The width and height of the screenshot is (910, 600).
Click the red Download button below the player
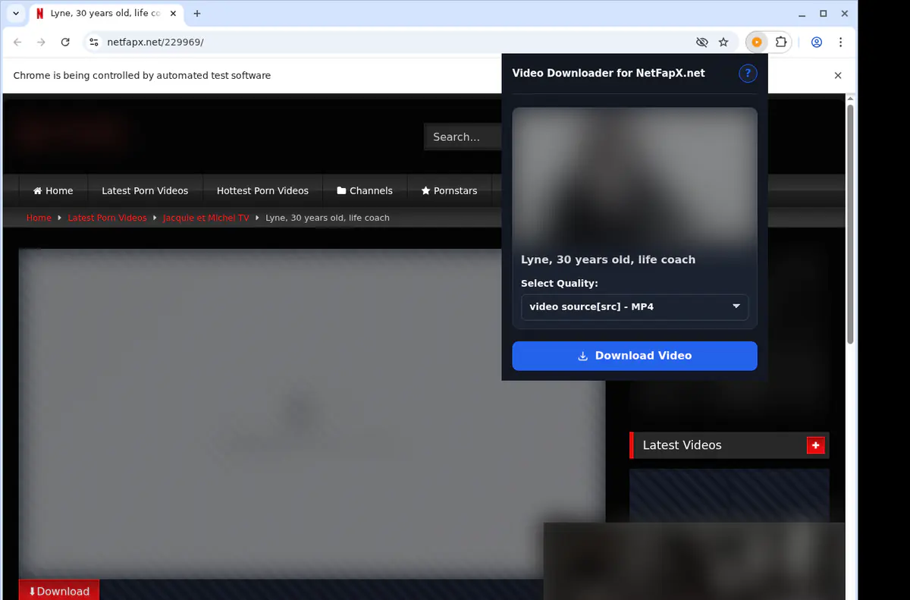58,591
